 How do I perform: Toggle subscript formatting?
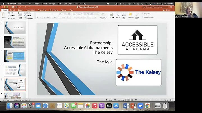(x=55, y=17)
